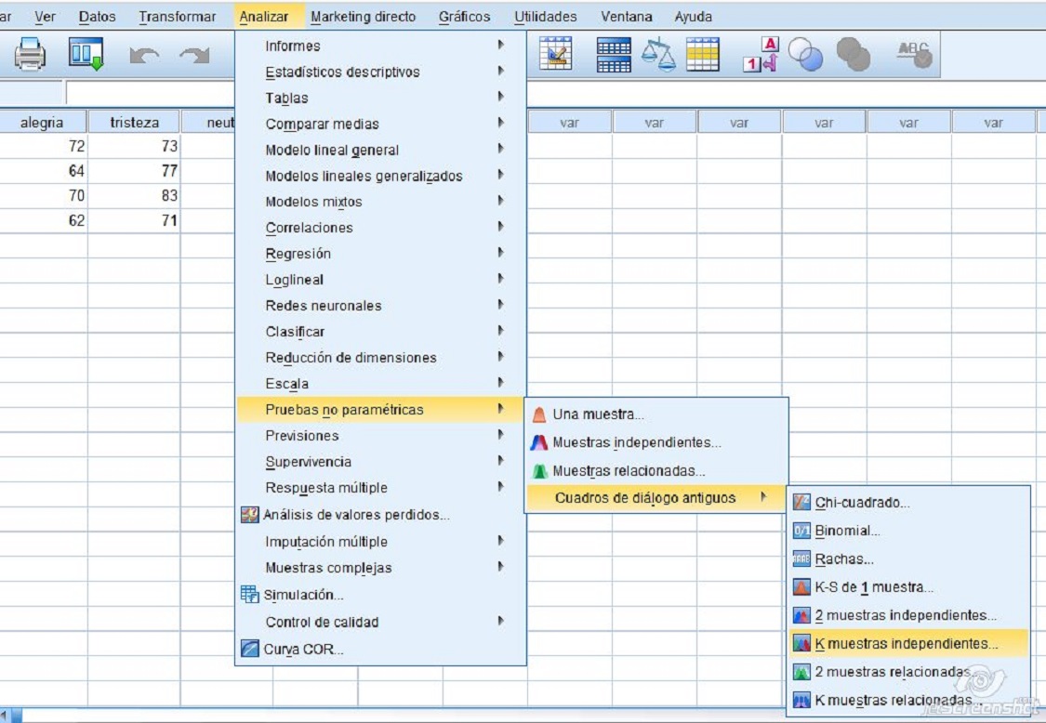Select 2 muestras relacionadas... legacy dialog
The image size is (1046, 723).
pyautogui.click(x=908, y=672)
